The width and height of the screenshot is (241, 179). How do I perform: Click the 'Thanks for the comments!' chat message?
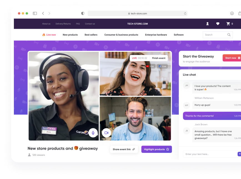pos(212,116)
